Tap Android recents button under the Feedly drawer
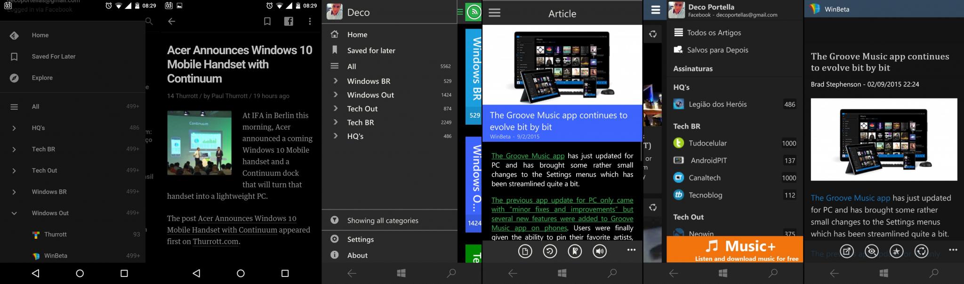 [124, 273]
